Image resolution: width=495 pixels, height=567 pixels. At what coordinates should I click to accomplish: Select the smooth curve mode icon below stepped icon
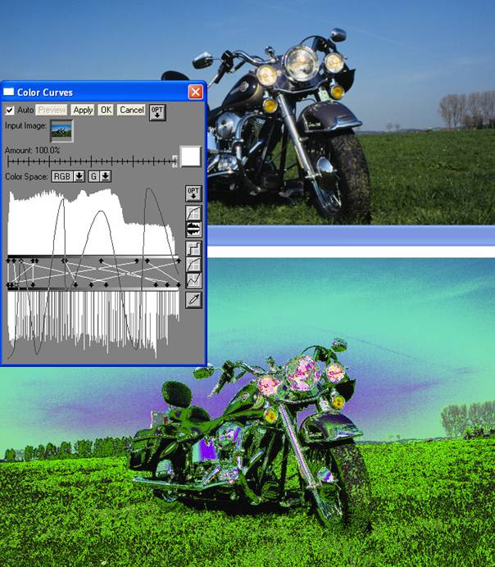tap(193, 265)
